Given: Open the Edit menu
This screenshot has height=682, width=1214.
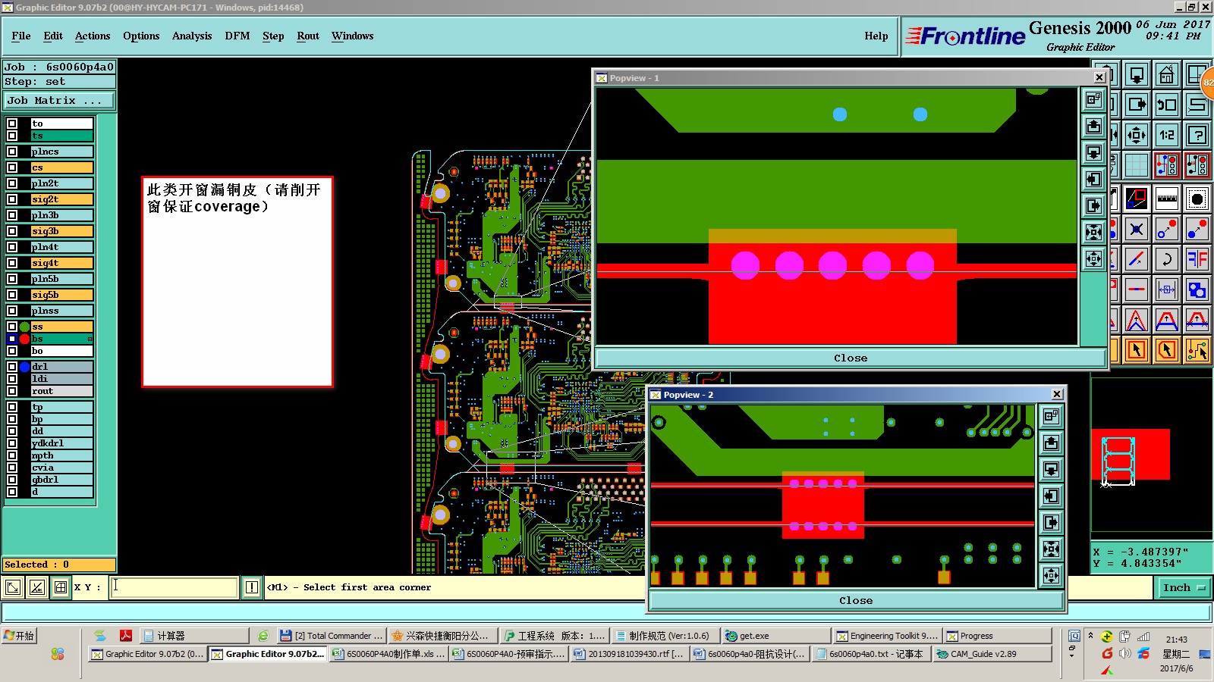Looking at the screenshot, I should coord(53,36).
